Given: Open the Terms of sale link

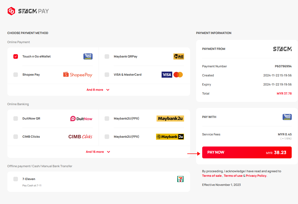Looking at the screenshot, I should pos(212,176).
